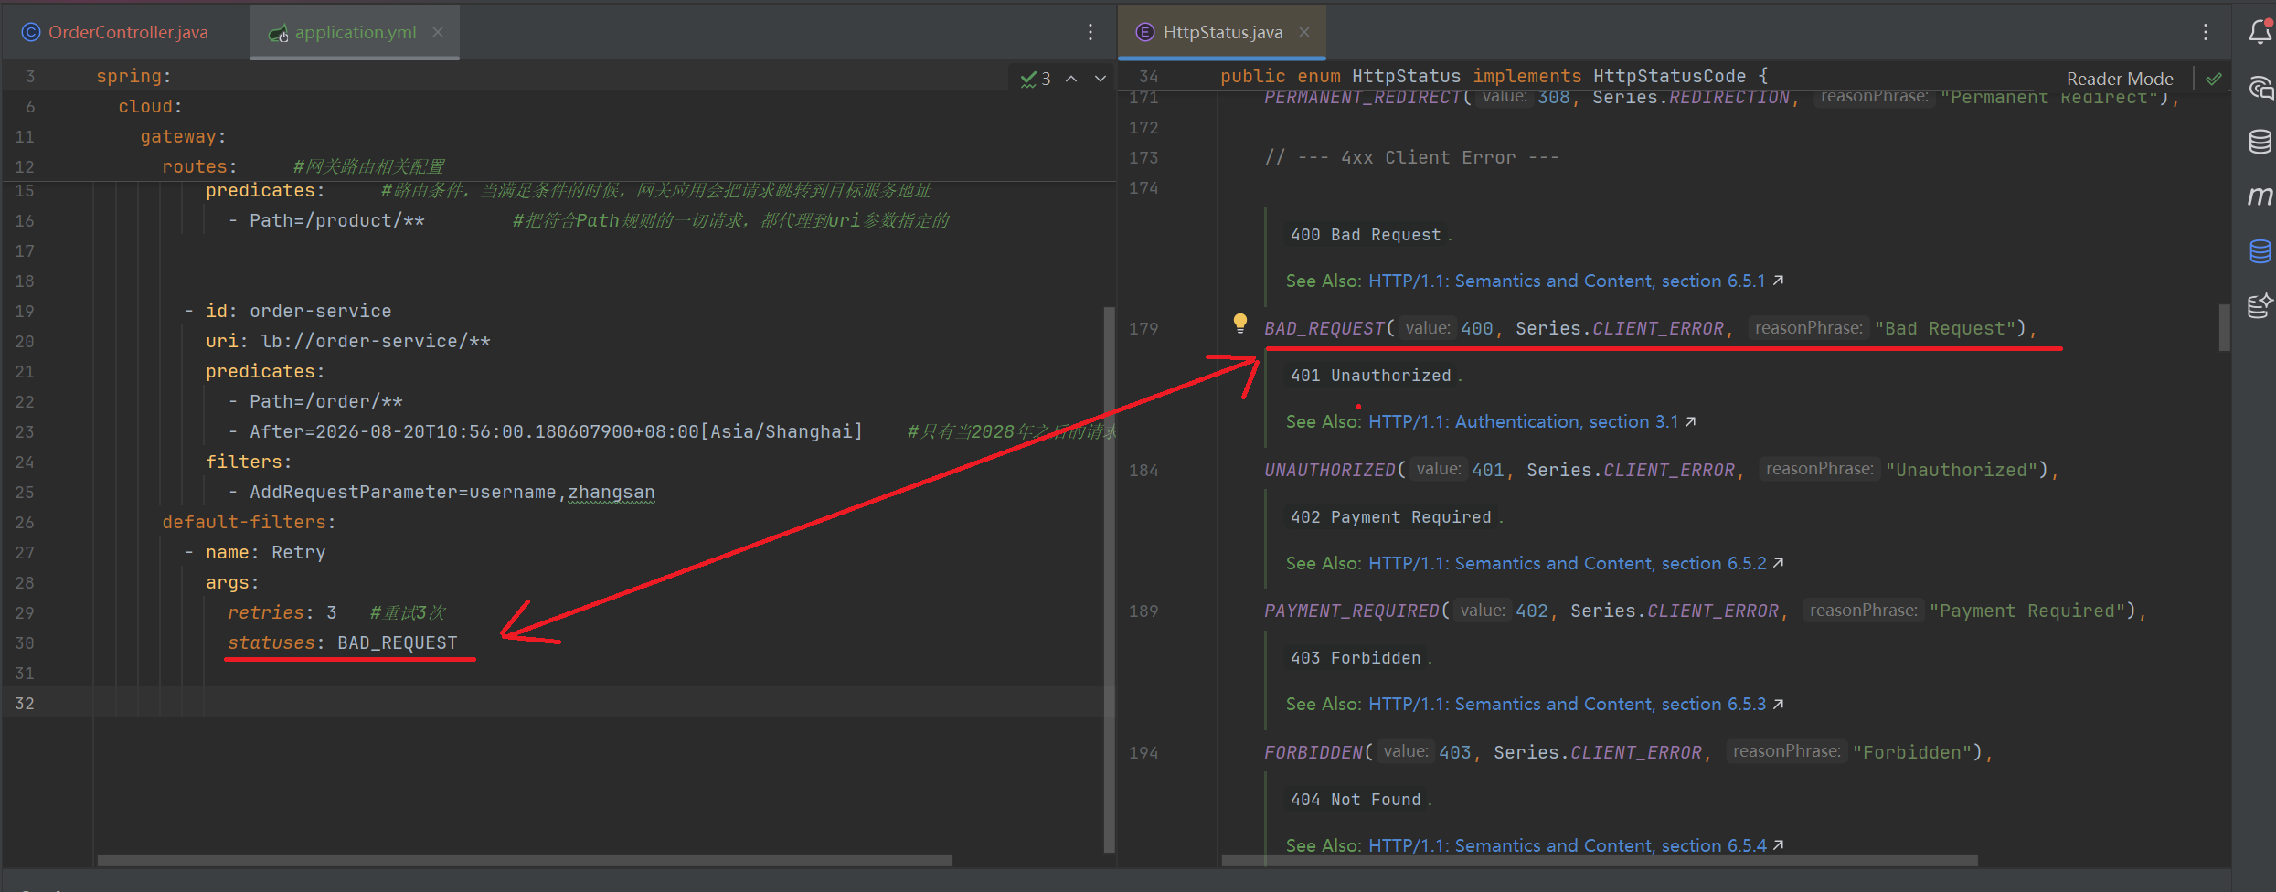The height and width of the screenshot is (892, 2276).
Task: Open Semantics and Content section 6.5.3 link
Action: [1576, 704]
